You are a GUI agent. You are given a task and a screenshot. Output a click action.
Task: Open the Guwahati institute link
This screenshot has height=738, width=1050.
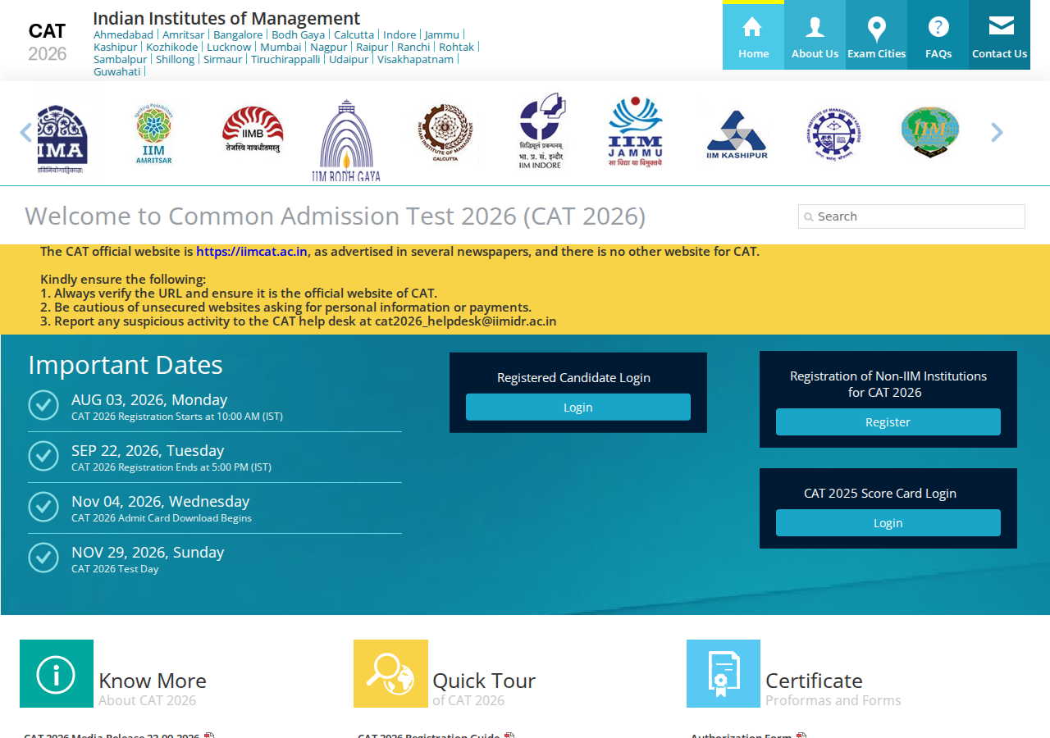(117, 71)
